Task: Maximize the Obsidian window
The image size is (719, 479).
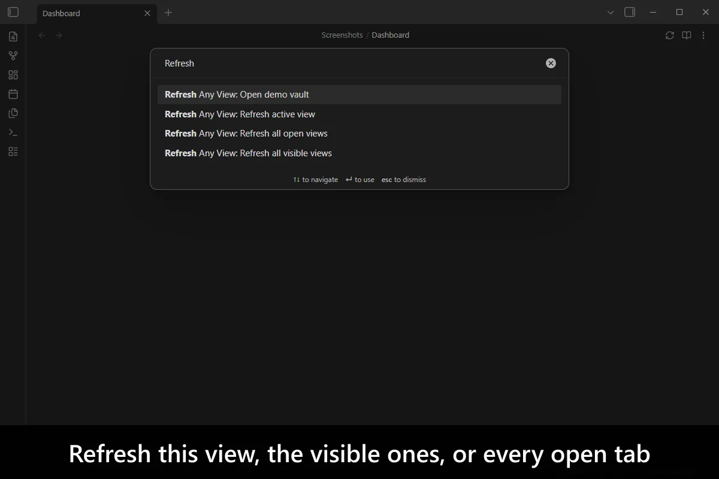Action: tap(679, 12)
